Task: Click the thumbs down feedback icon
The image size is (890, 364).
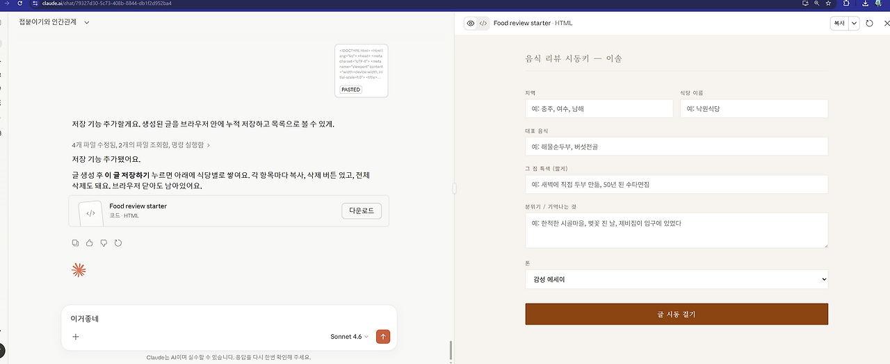Action: coord(104,243)
